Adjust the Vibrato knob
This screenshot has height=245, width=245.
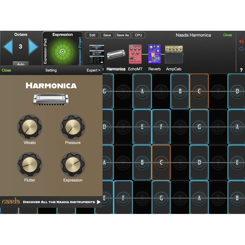pos(30,127)
